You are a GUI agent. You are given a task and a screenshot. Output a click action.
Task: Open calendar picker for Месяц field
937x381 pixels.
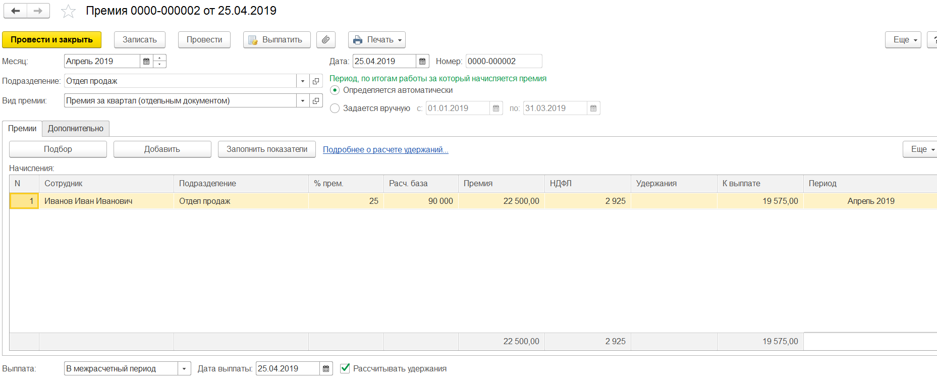(x=146, y=62)
